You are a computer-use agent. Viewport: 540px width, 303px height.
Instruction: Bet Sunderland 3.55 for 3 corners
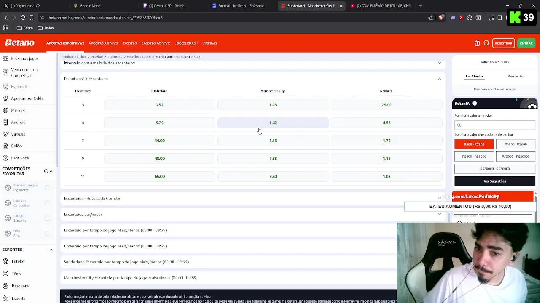pyautogui.click(x=159, y=105)
